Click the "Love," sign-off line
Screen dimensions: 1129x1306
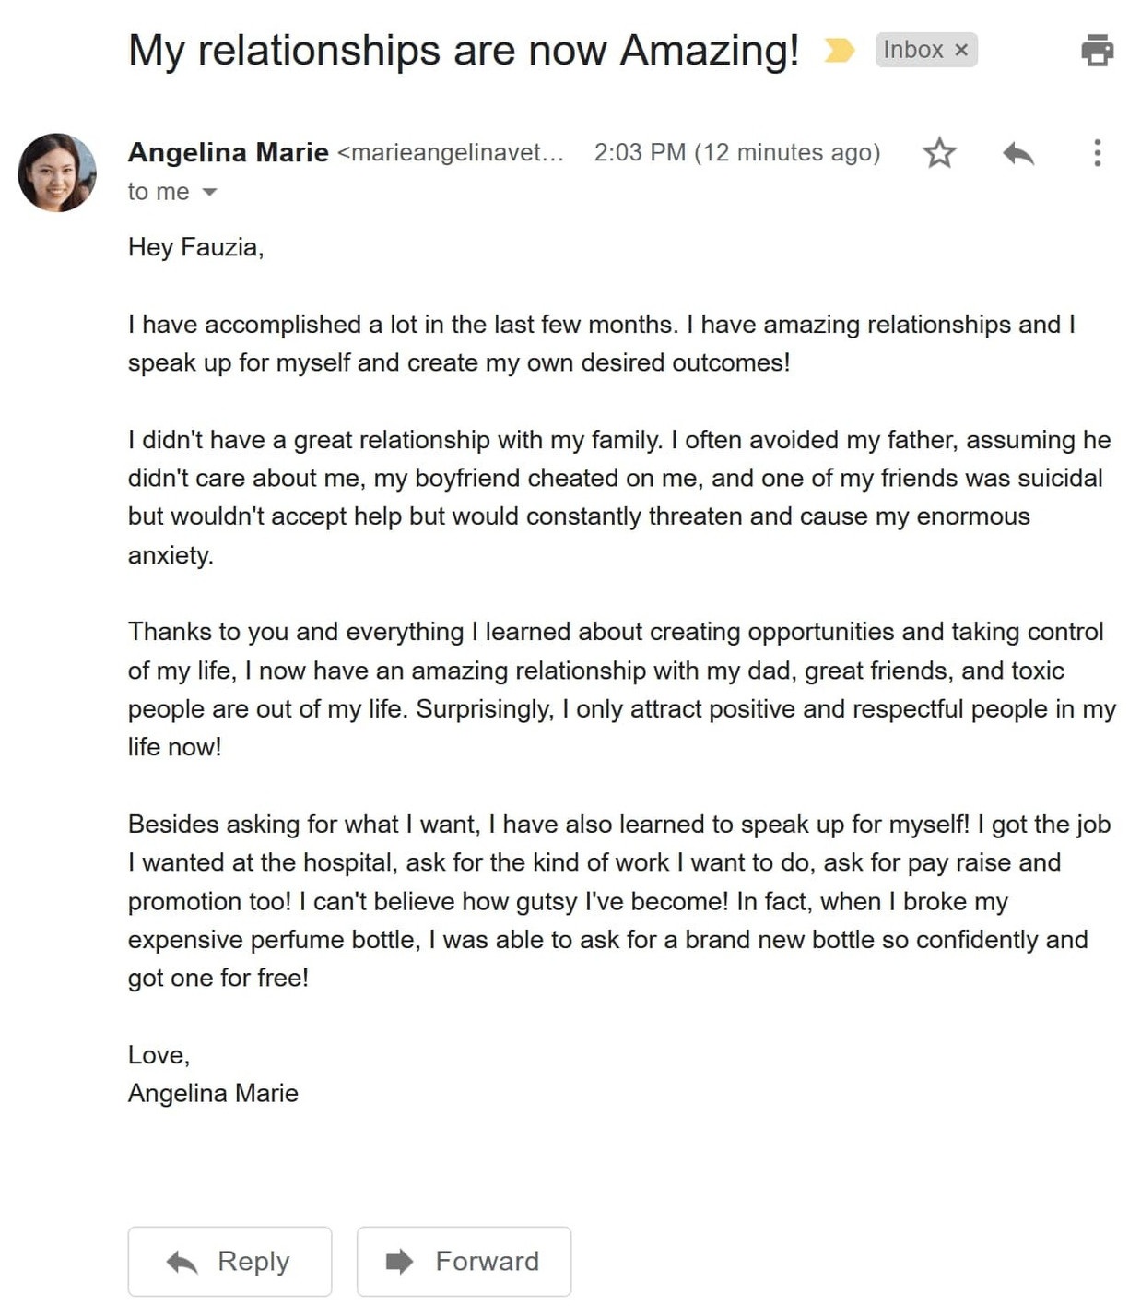click(159, 1054)
